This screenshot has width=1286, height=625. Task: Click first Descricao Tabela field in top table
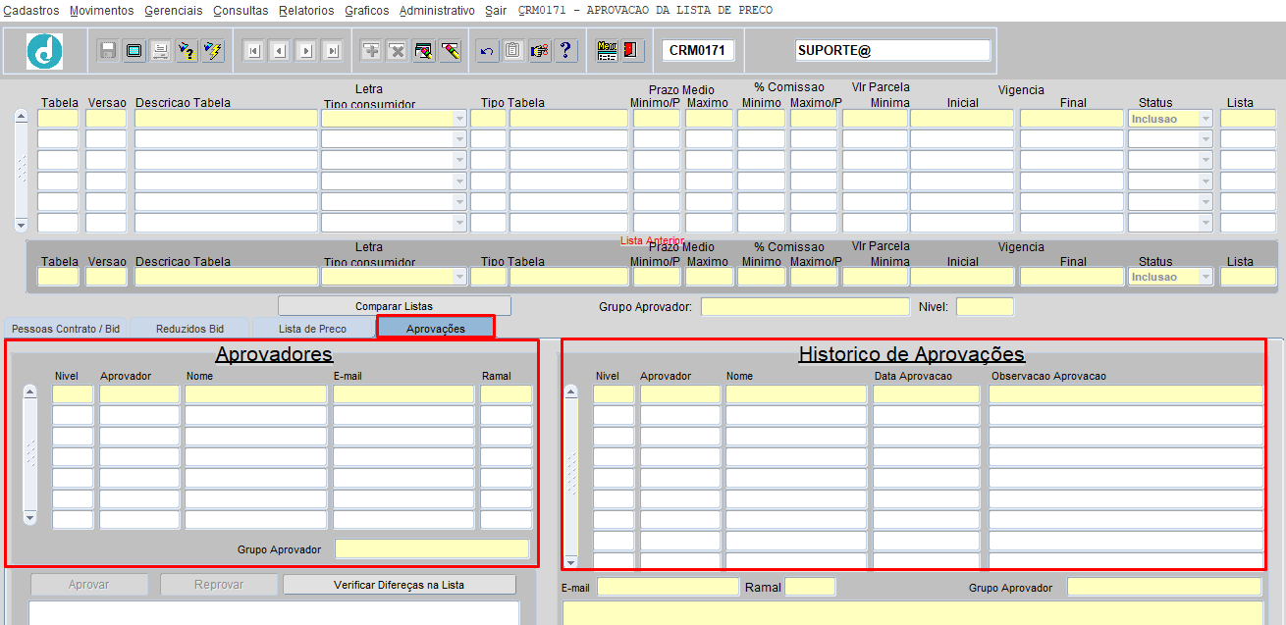point(226,119)
